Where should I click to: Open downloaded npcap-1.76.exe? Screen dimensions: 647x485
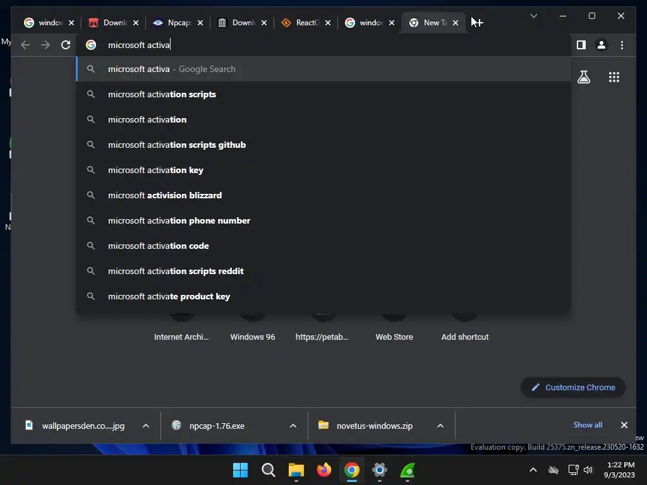pos(210,426)
